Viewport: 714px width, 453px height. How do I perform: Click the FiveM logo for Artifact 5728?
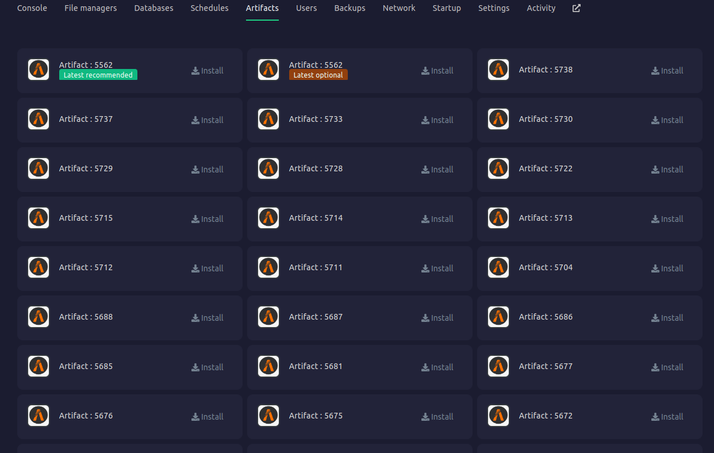click(268, 168)
